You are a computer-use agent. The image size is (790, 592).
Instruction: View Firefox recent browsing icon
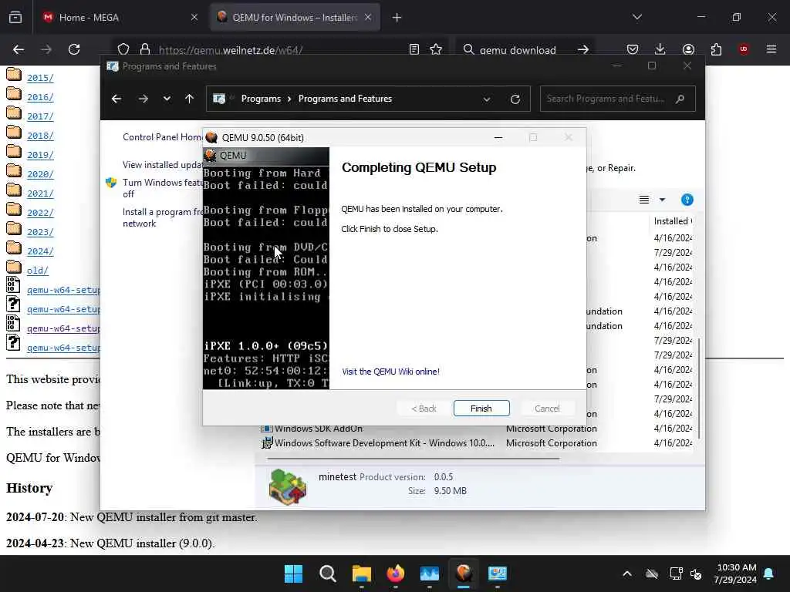(x=15, y=18)
